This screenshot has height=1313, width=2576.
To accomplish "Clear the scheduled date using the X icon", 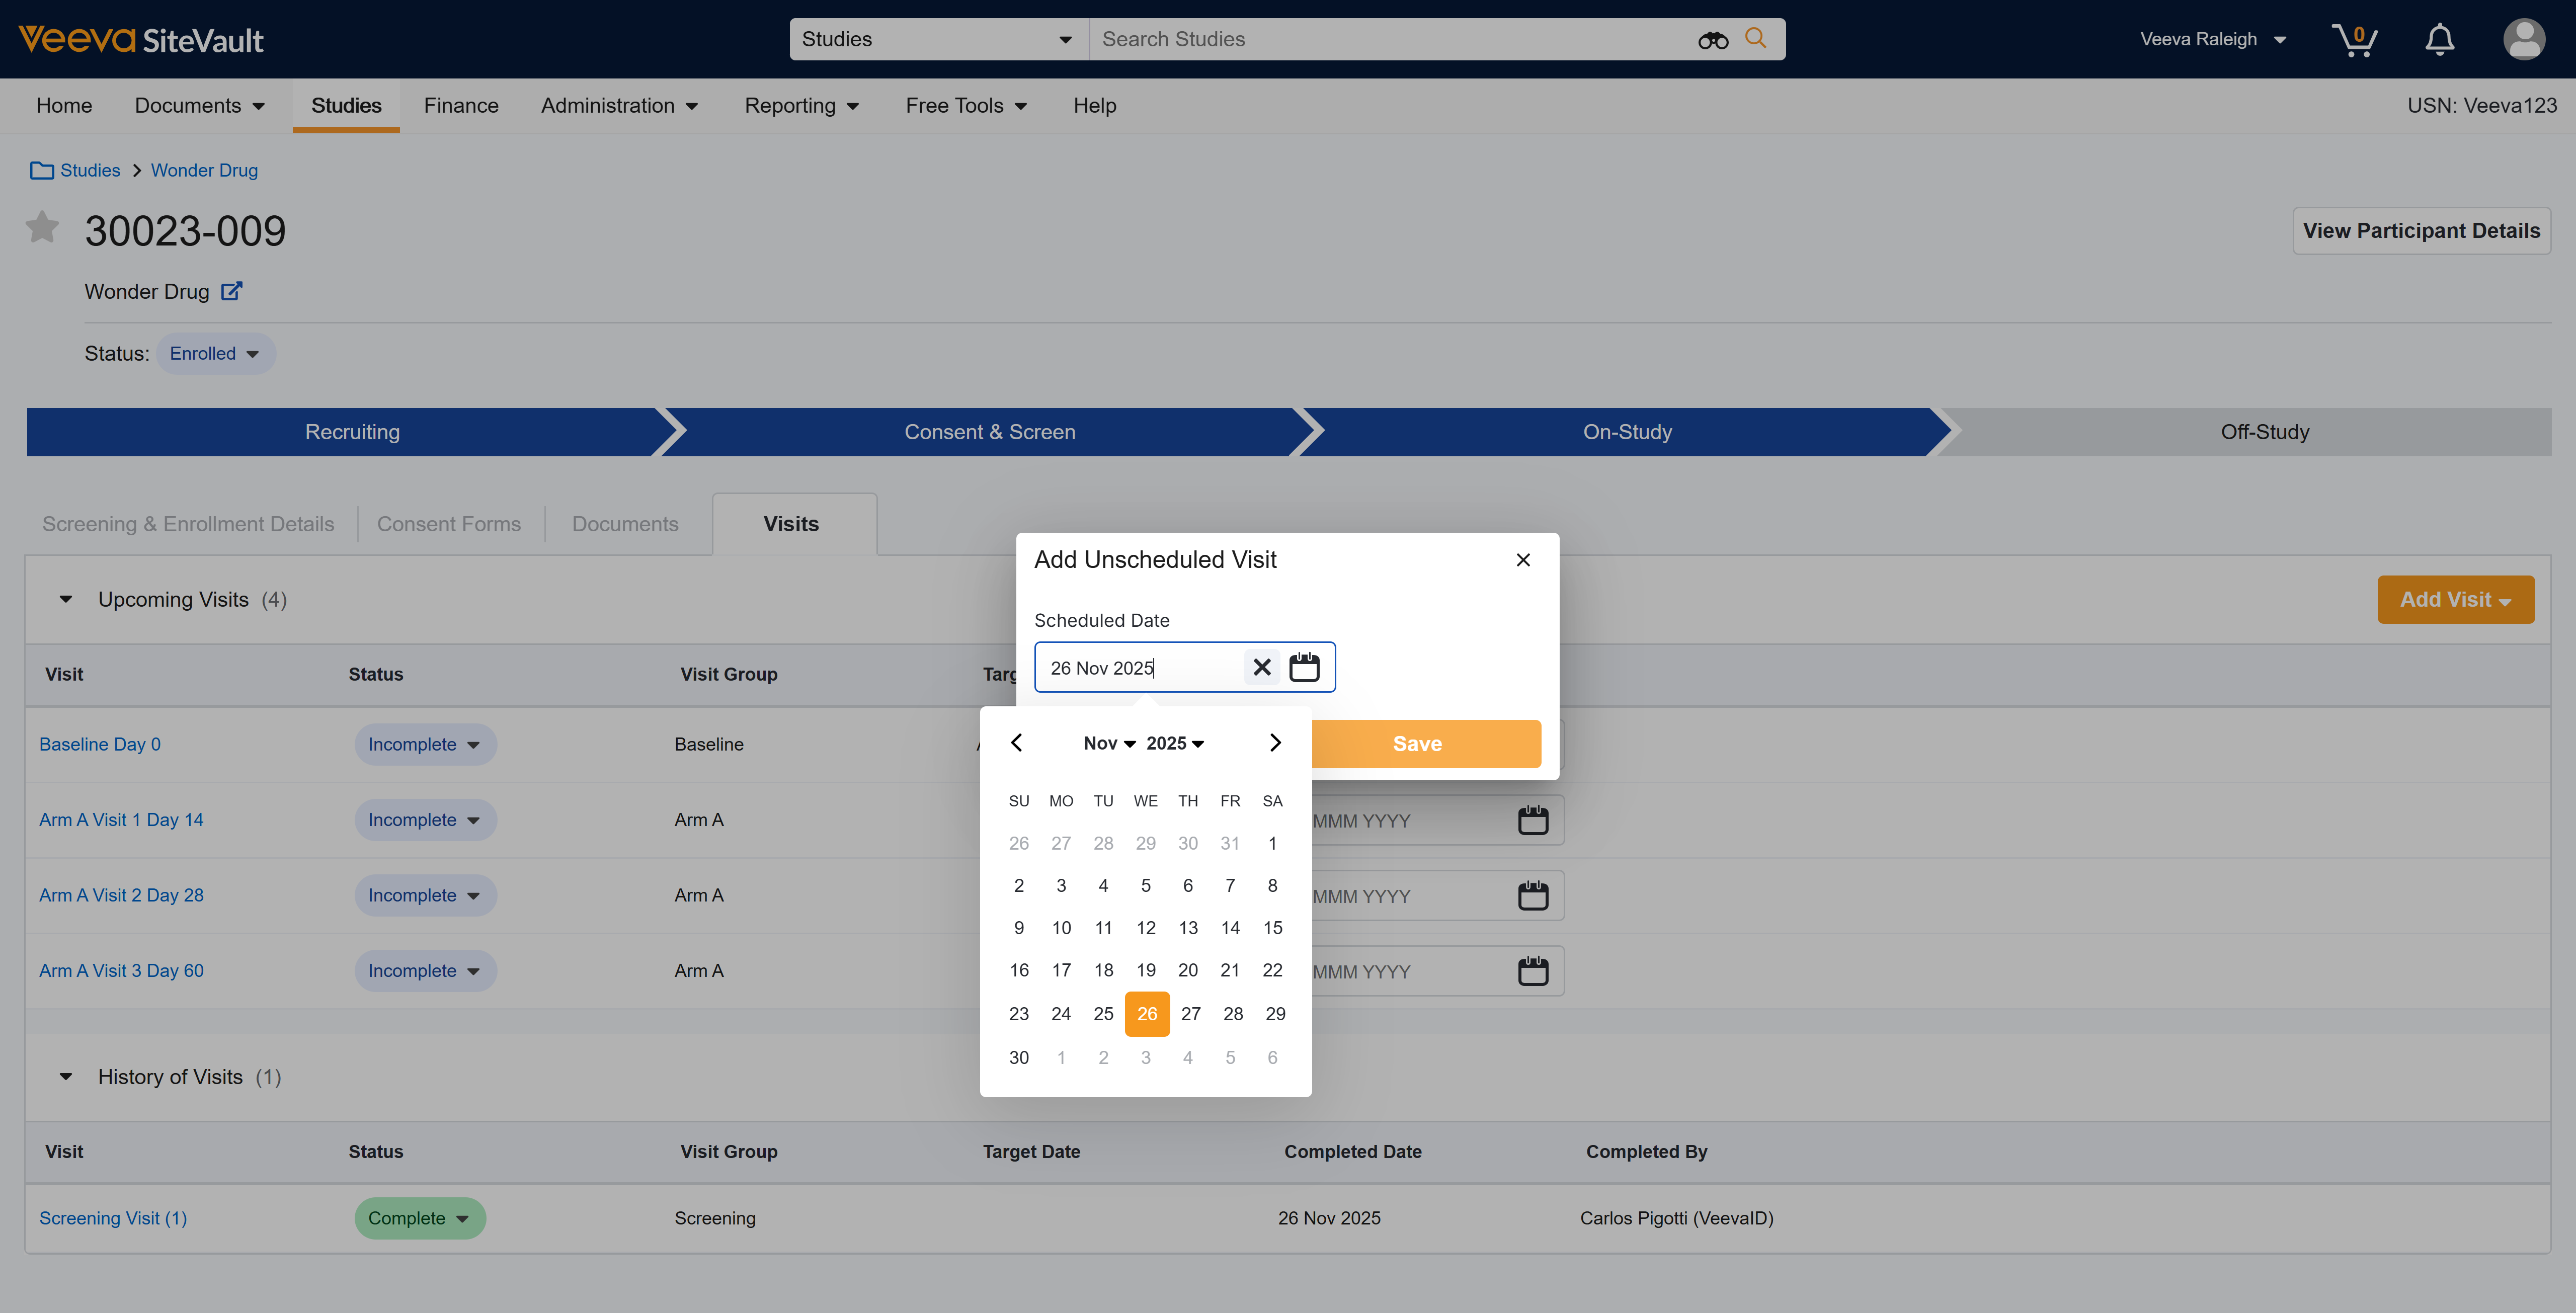I will [1261, 667].
